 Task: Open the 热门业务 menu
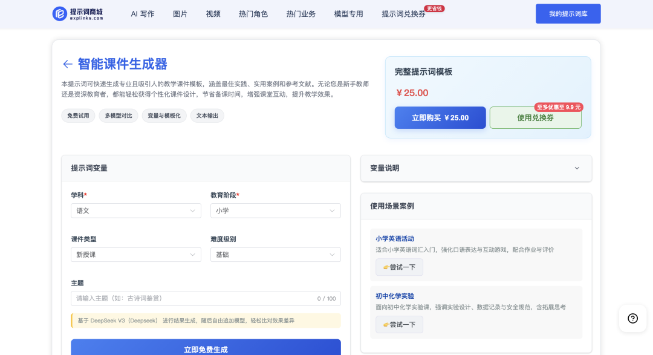[301, 14]
